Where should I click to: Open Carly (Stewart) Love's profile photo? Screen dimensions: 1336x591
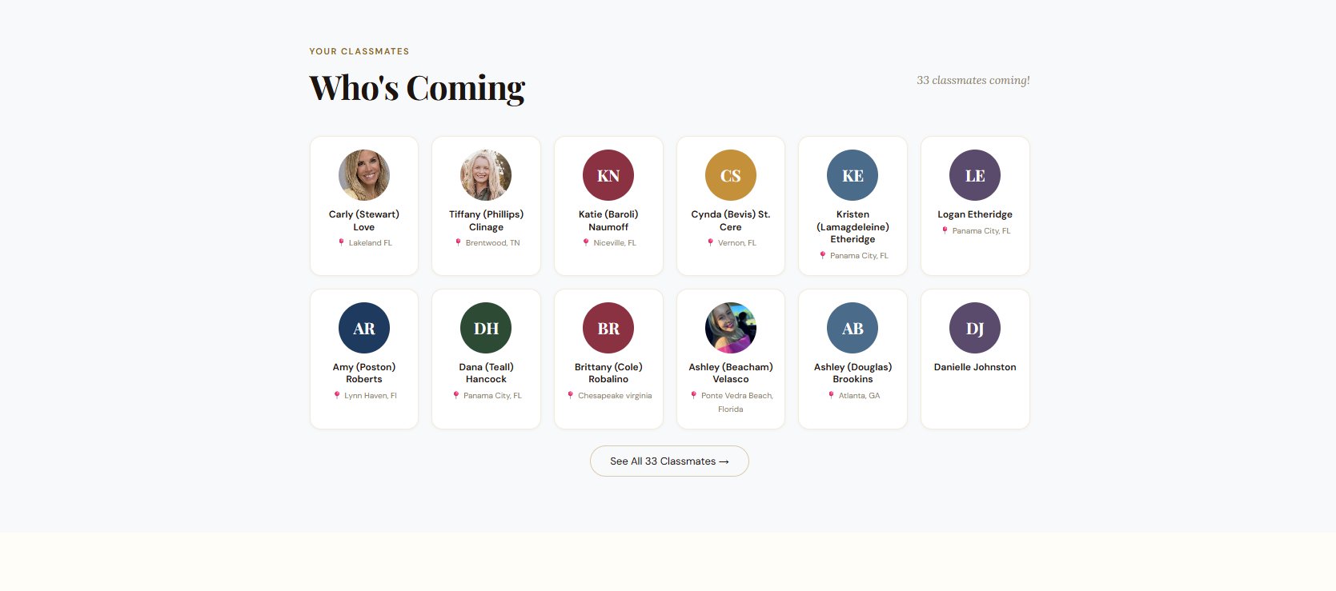(364, 175)
